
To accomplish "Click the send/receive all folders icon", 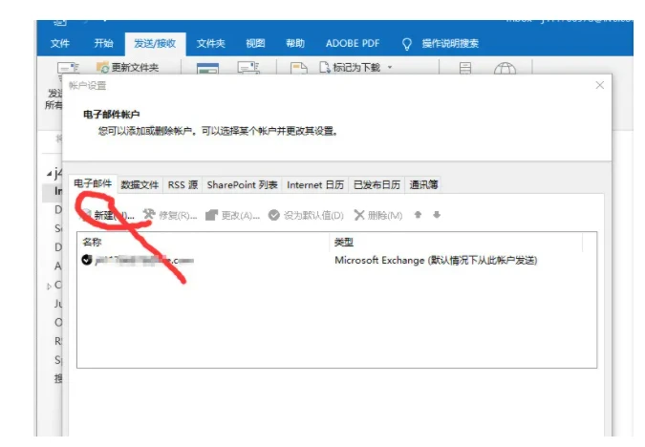I will coord(68,68).
